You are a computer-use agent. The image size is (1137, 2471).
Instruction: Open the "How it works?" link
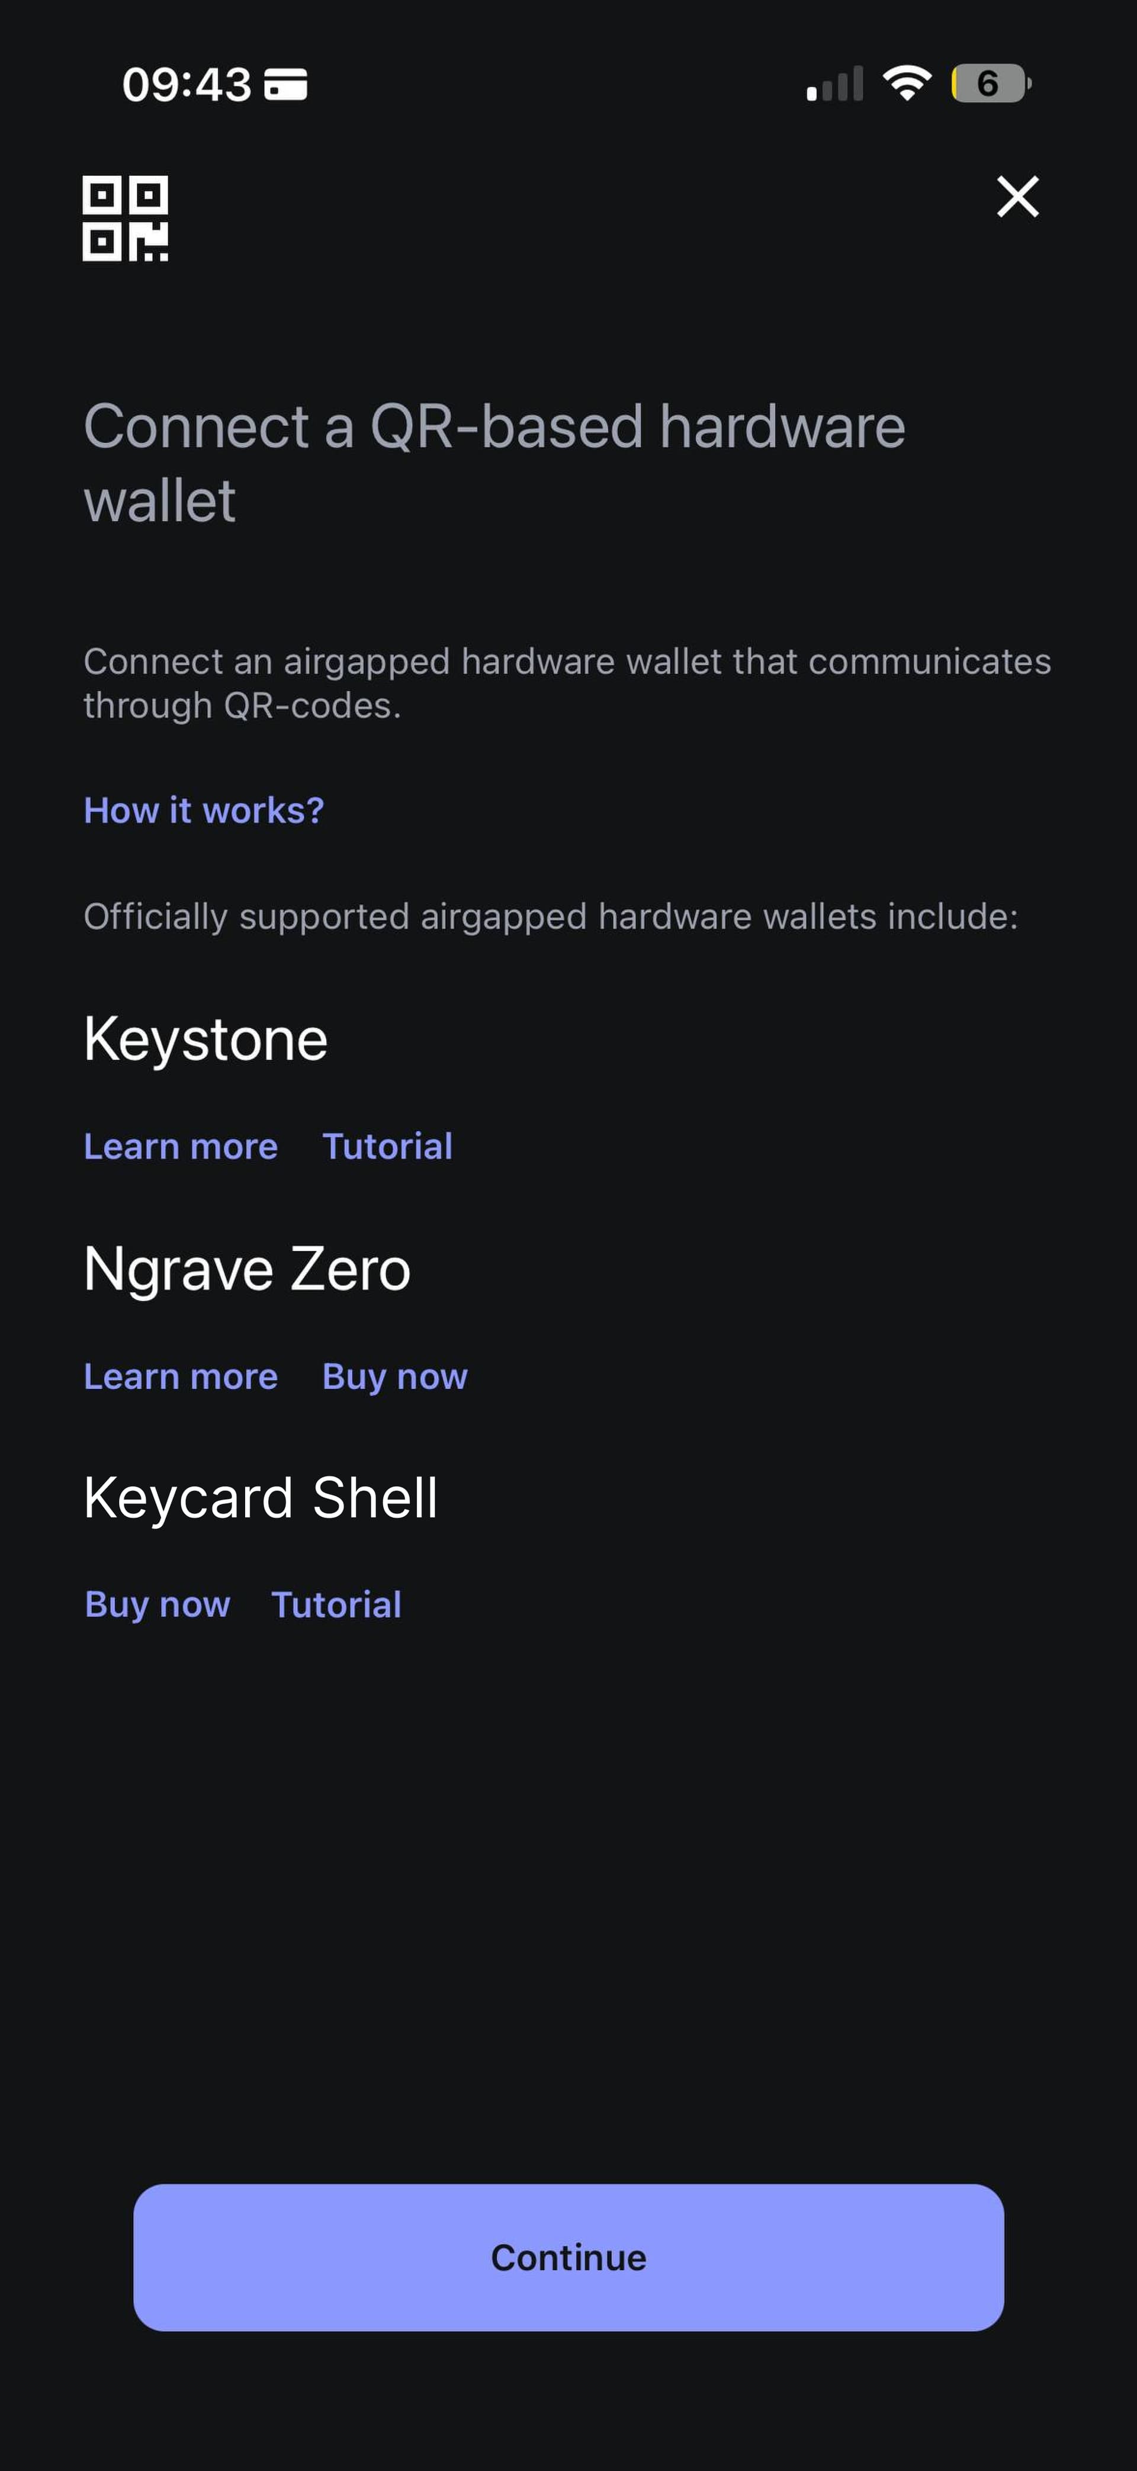[204, 811]
